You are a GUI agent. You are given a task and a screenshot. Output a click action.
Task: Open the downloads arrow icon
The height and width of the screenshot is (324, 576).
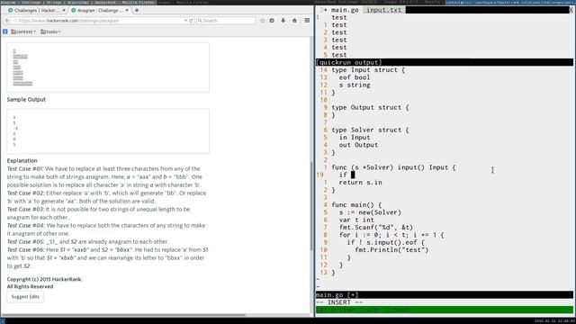[x=283, y=21]
